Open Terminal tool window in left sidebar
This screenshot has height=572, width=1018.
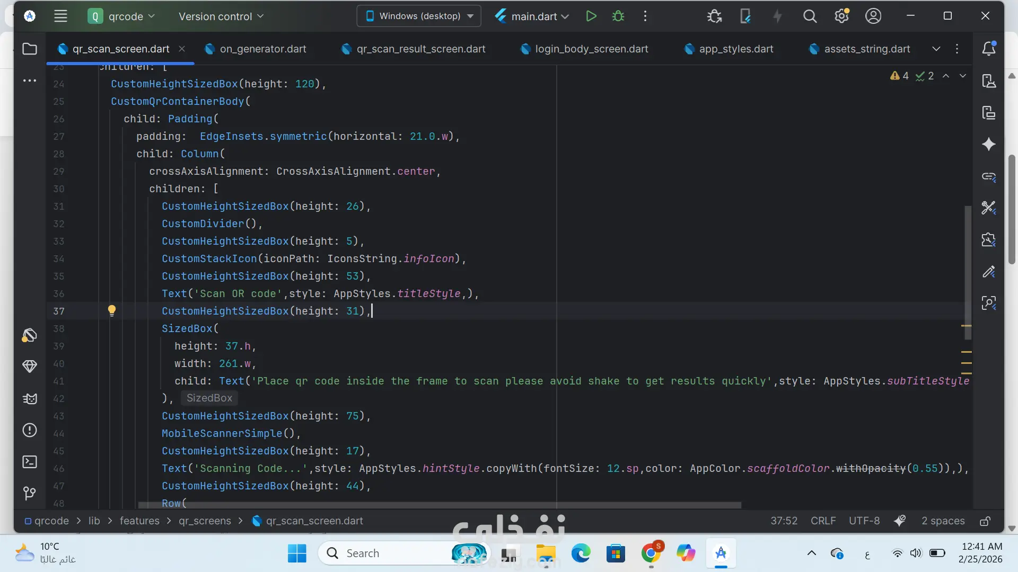pyautogui.click(x=30, y=462)
